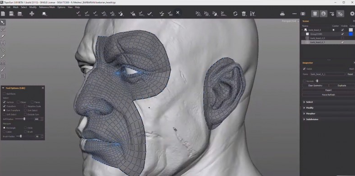
Task: Click the wrench tools icon next to trash
Action: 253,14
